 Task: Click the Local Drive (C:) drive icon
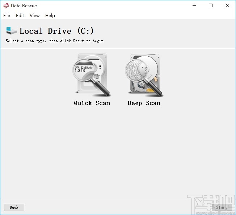[11, 31]
